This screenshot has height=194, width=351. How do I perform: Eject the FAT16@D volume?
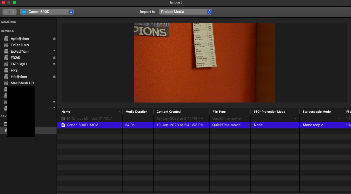point(54,64)
